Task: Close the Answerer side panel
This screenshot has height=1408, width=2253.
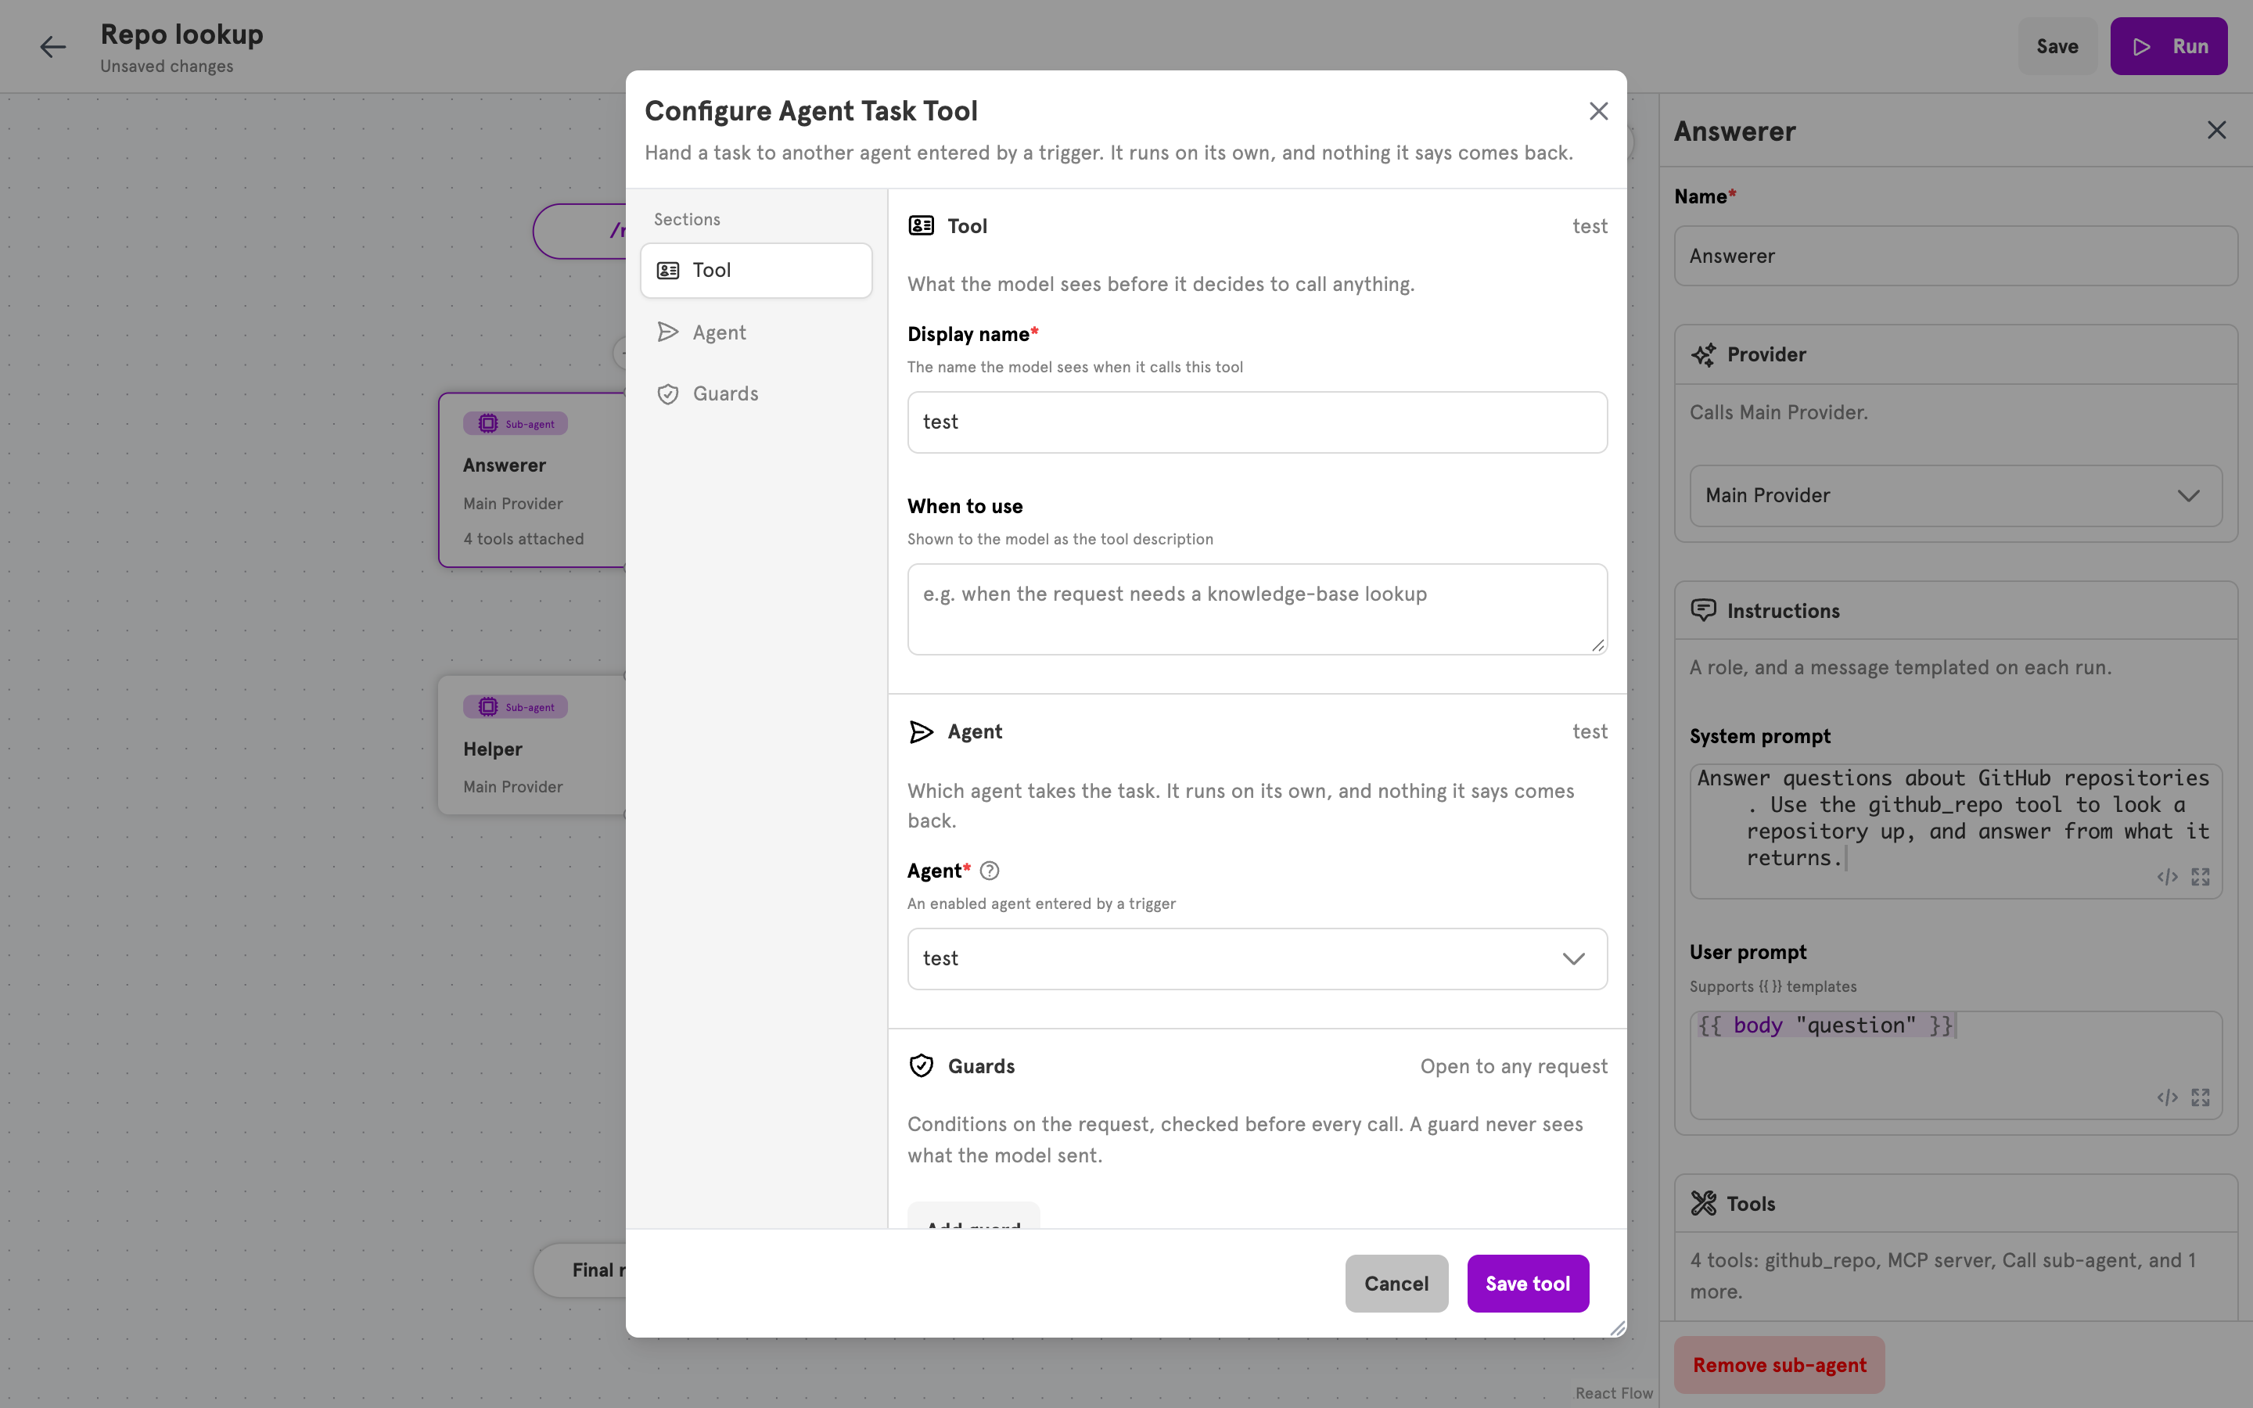Action: tap(2215, 131)
